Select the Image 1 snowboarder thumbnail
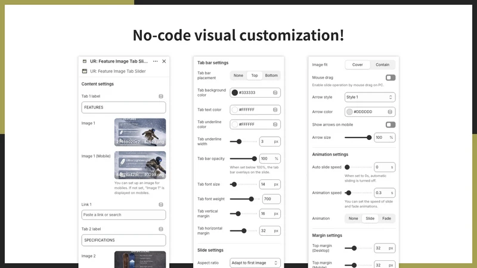Viewport: 477px width, 268px height. tap(140, 132)
